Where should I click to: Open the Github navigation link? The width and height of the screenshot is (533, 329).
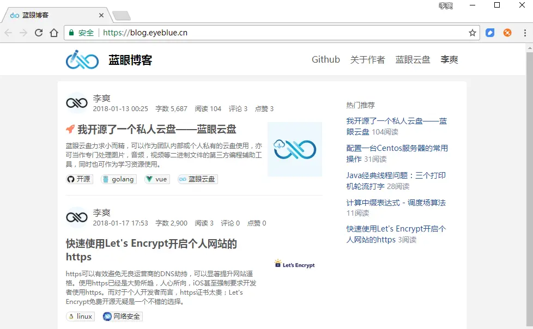[x=326, y=59]
